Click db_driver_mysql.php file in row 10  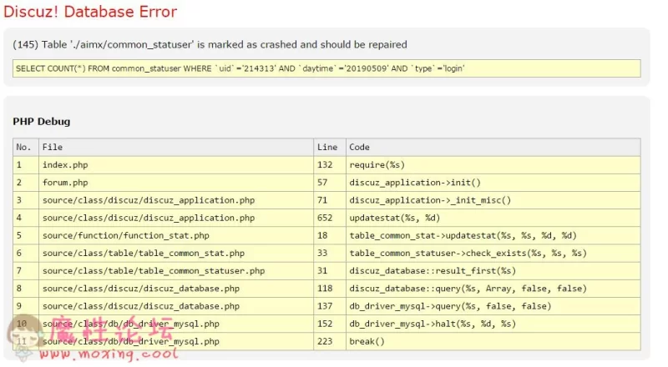point(176,324)
